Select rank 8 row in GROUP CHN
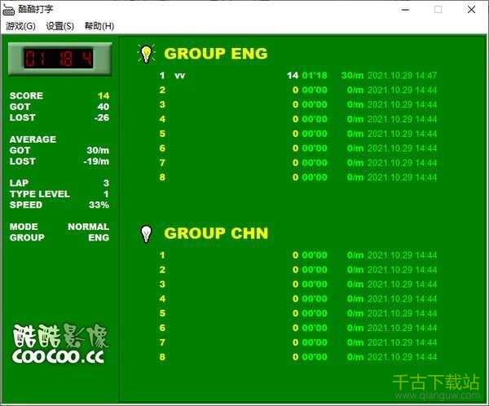 (x=297, y=357)
